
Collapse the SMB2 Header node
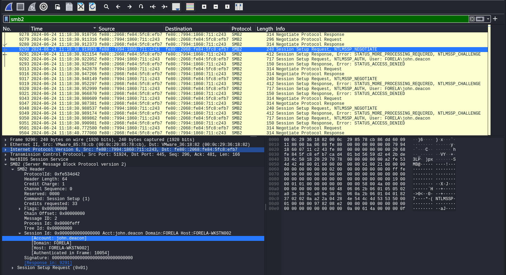(x=13, y=170)
